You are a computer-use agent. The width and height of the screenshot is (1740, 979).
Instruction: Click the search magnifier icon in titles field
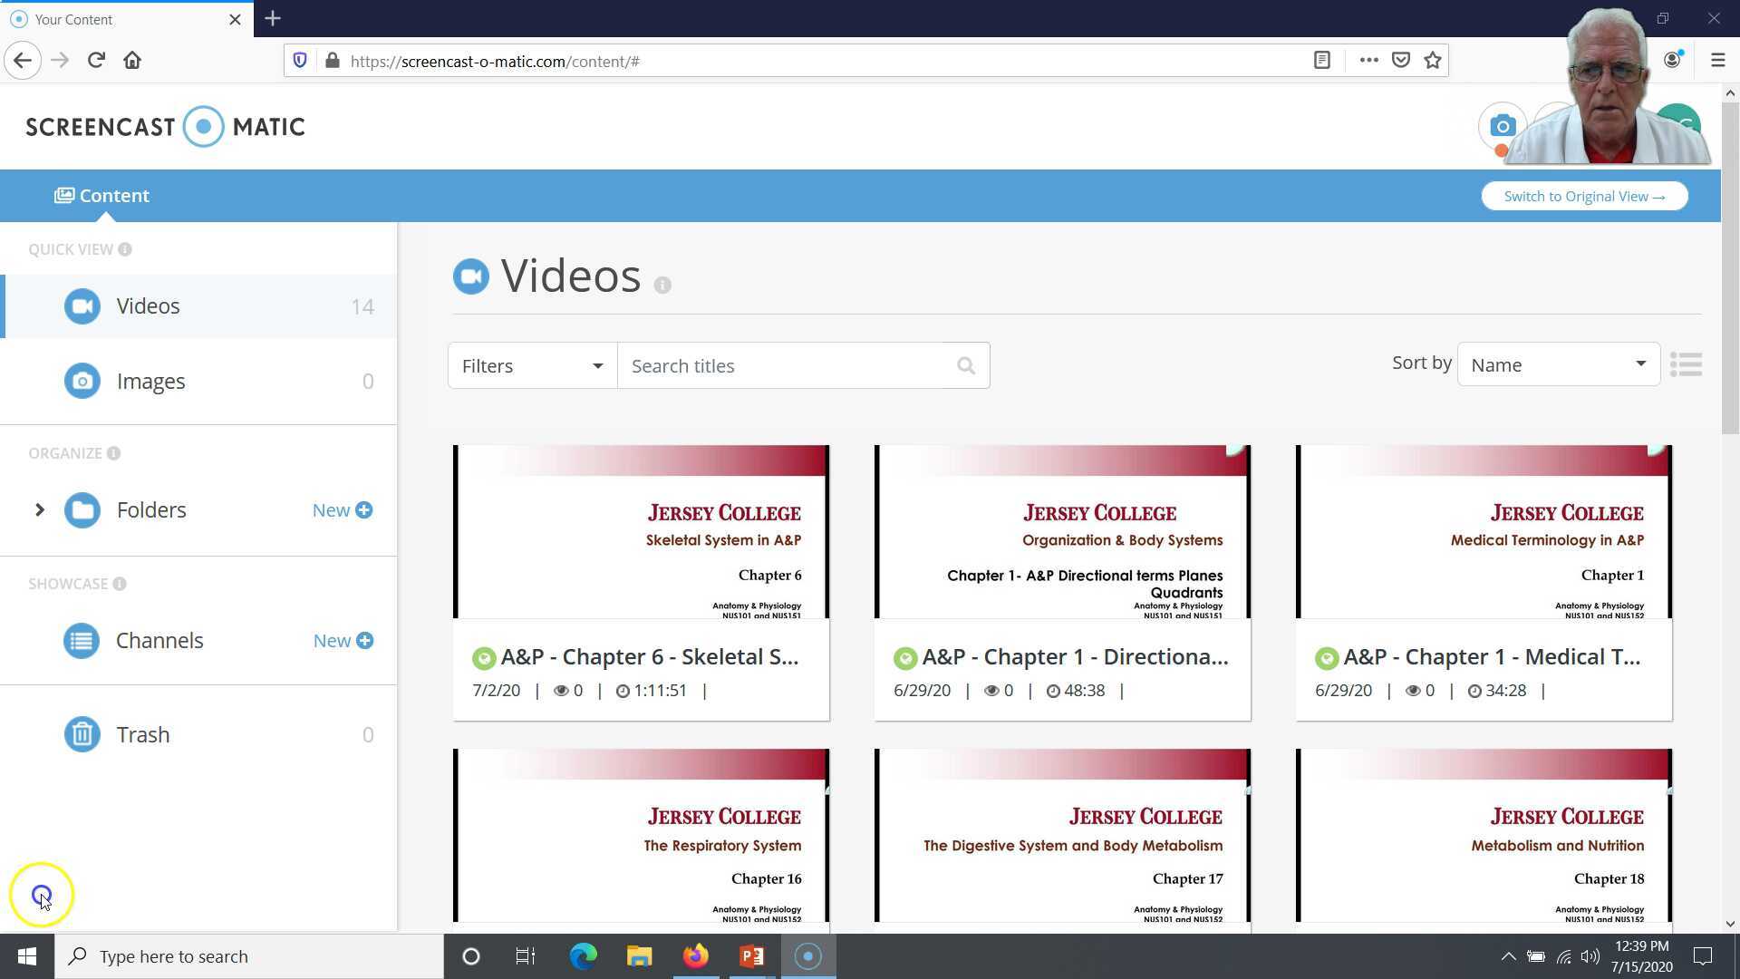[x=966, y=365]
